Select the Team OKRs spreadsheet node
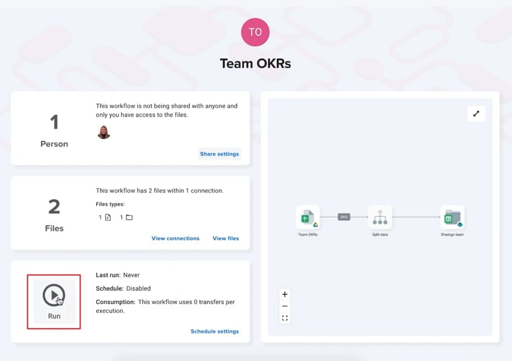 308,217
